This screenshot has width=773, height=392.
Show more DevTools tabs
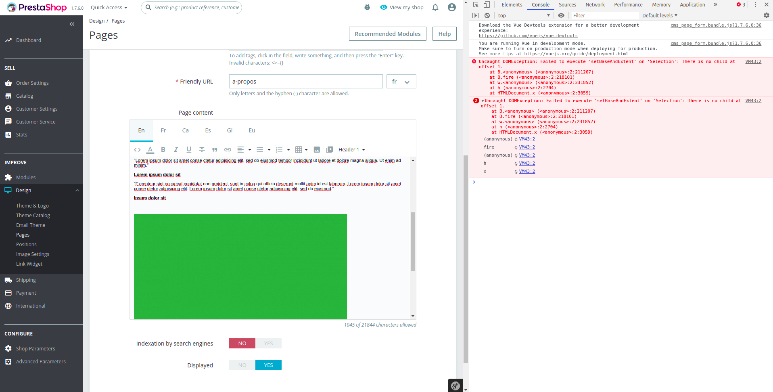tap(715, 4)
